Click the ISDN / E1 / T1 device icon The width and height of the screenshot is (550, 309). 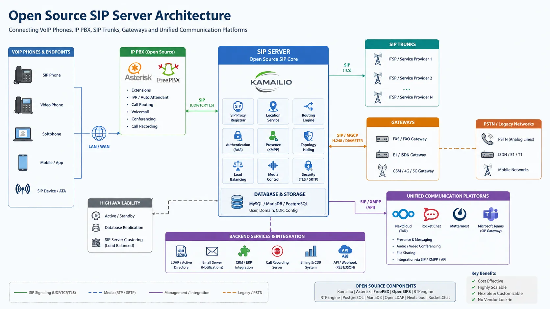tap(488, 155)
